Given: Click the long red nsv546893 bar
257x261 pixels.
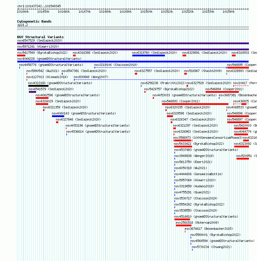Looking at the screenshot, I should pos(195,104).
